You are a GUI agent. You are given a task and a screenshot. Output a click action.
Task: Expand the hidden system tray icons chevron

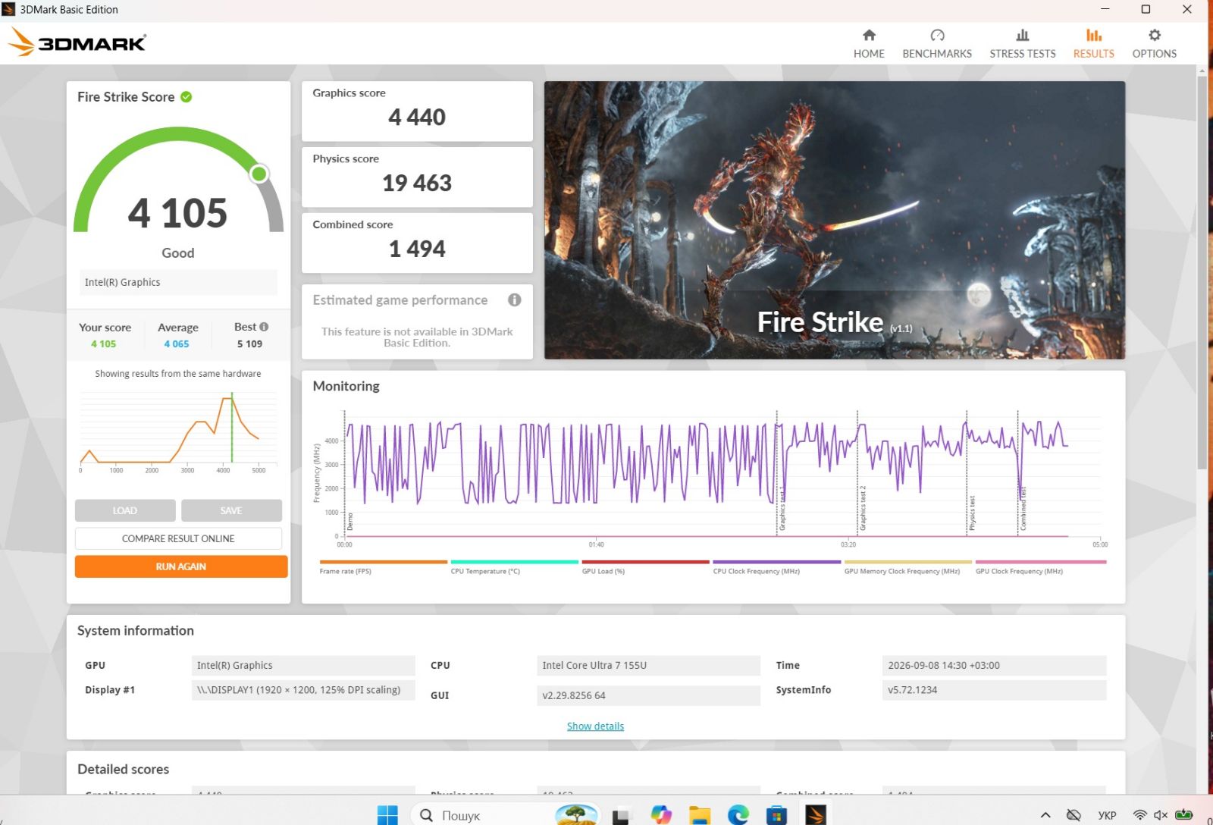pyautogui.click(x=1045, y=815)
